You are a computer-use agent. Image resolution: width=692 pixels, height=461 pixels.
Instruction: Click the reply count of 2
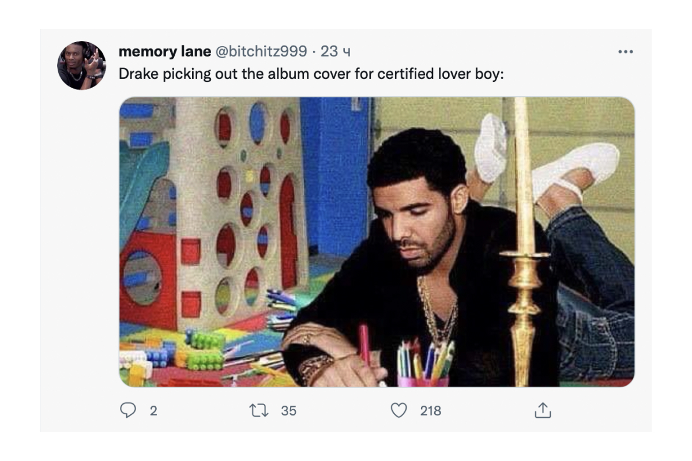(153, 411)
